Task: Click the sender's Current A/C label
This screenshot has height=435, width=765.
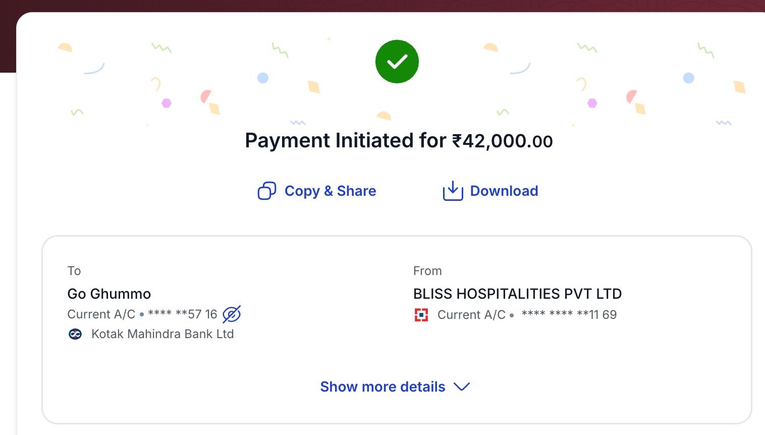Action: [x=471, y=315]
